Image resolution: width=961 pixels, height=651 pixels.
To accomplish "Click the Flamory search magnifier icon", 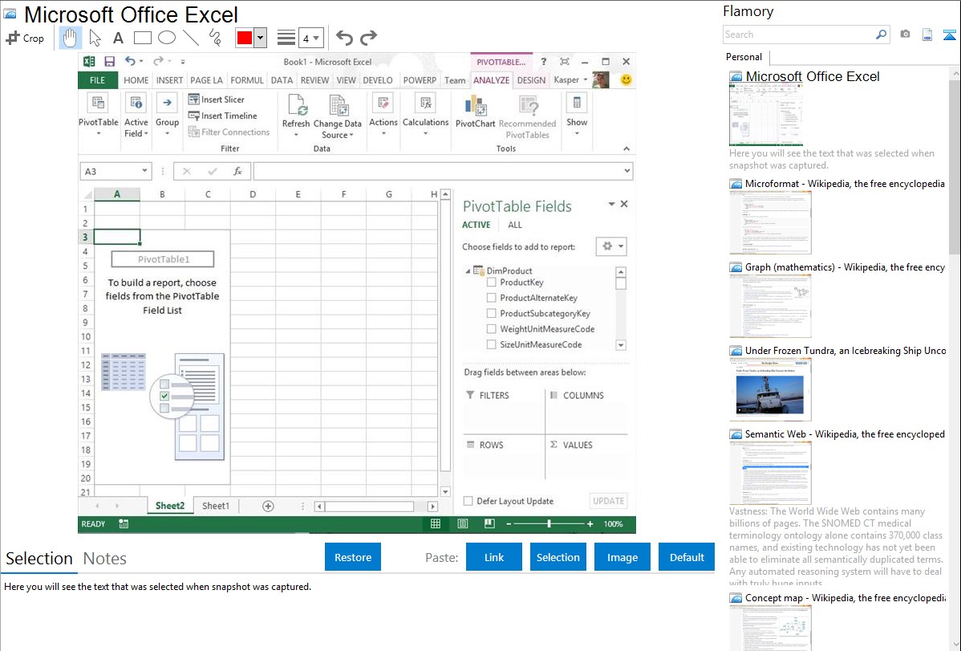I will click(x=881, y=35).
